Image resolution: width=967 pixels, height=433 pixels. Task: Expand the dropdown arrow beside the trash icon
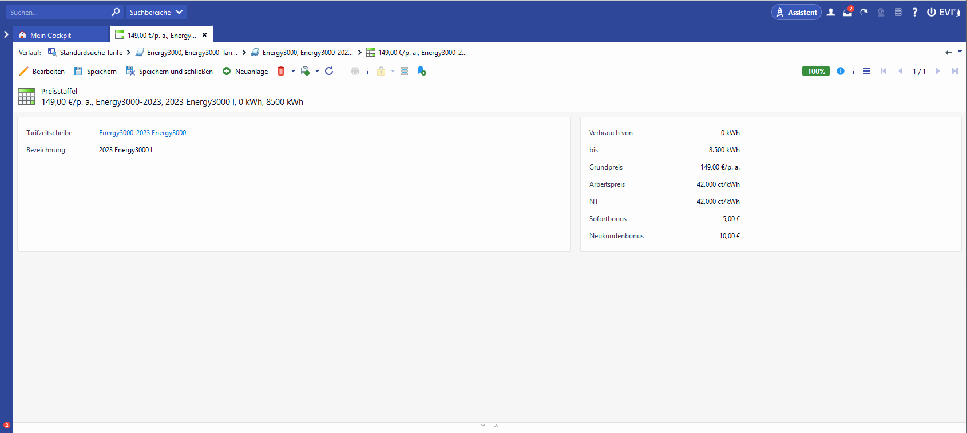[293, 71]
